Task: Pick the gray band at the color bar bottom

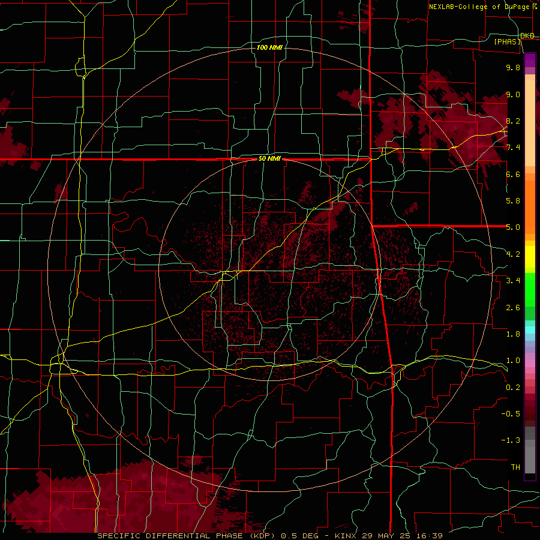Action: click(x=530, y=458)
